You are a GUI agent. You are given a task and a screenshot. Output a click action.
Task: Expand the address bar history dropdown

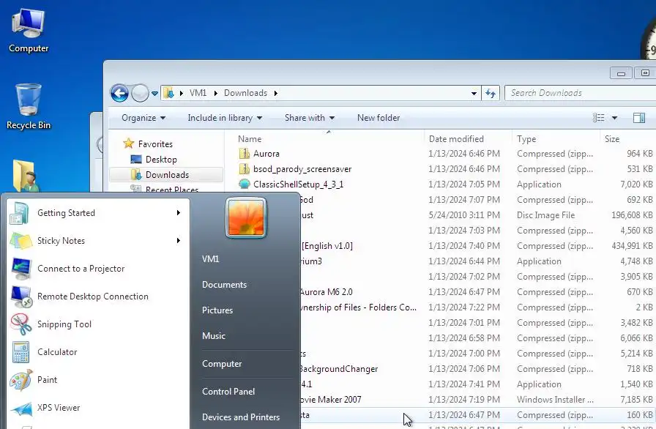474,93
